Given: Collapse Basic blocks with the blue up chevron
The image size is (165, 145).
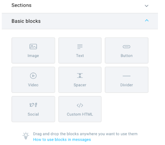Looking at the screenshot, I should click(x=147, y=21).
